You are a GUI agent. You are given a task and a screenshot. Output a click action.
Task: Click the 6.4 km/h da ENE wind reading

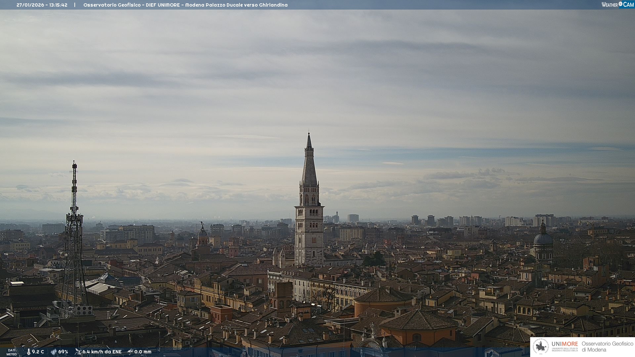click(x=102, y=352)
